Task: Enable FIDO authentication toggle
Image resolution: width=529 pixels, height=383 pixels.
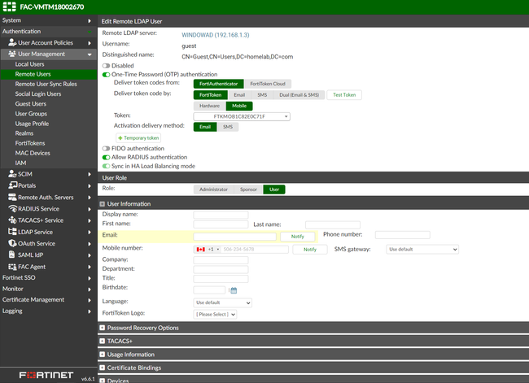Action: pyautogui.click(x=106, y=149)
